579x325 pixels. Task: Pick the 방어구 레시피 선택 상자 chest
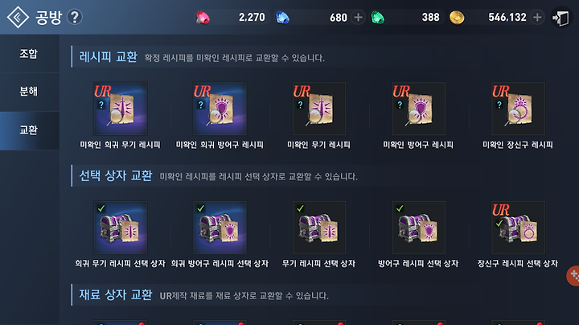coord(419,228)
